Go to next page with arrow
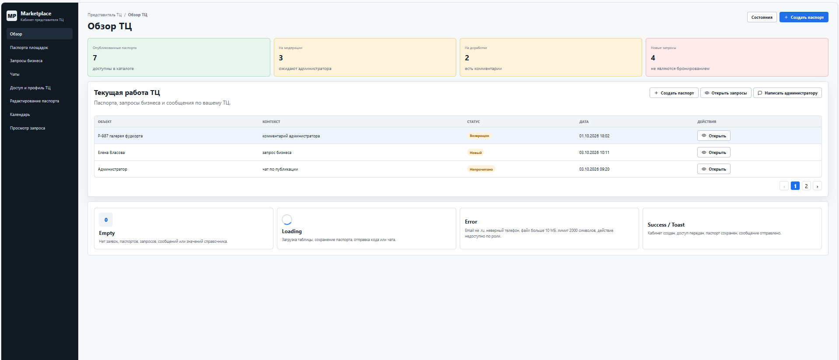 [817, 186]
